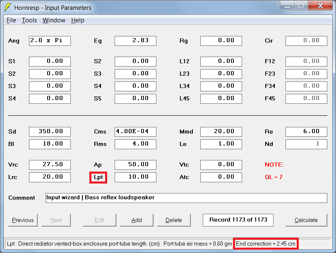Select the Le field showing 1.00
Screen dimensions: 336x253
pos(221,144)
